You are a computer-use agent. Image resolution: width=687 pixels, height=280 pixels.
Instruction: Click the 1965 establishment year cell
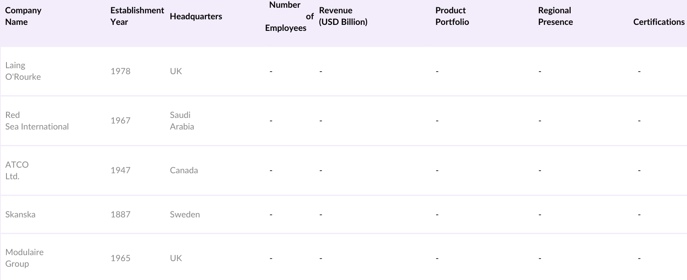(120, 258)
